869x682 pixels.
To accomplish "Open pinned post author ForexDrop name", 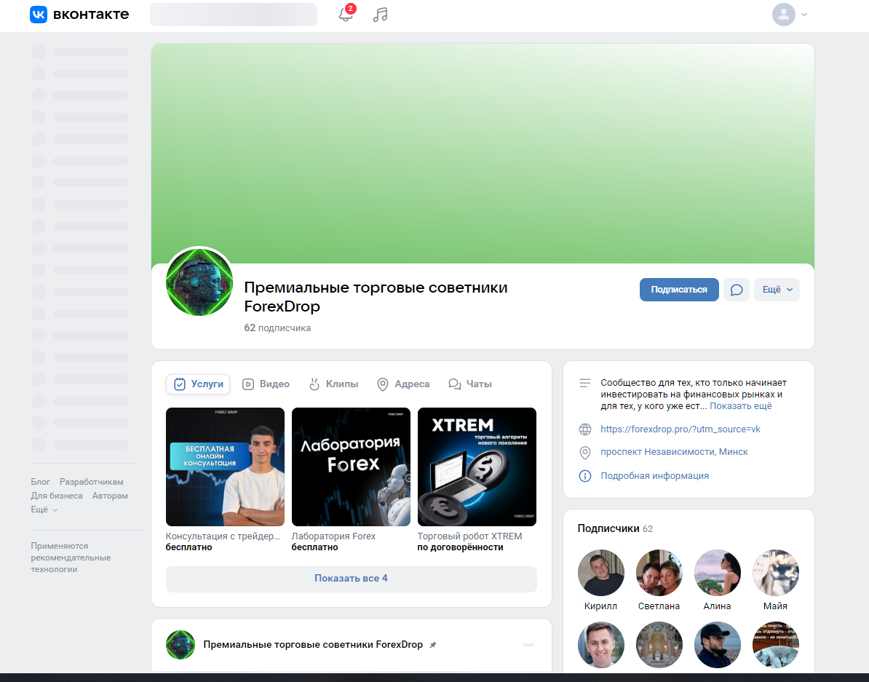I will [313, 644].
